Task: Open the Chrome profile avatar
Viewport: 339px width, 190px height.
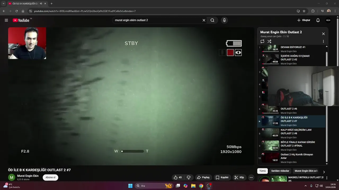Action: (329, 11)
